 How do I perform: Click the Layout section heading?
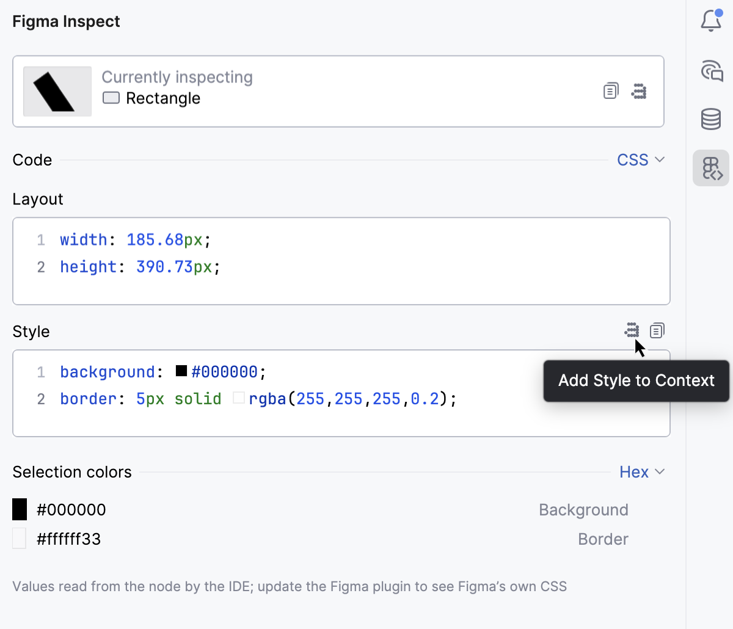tap(38, 199)
